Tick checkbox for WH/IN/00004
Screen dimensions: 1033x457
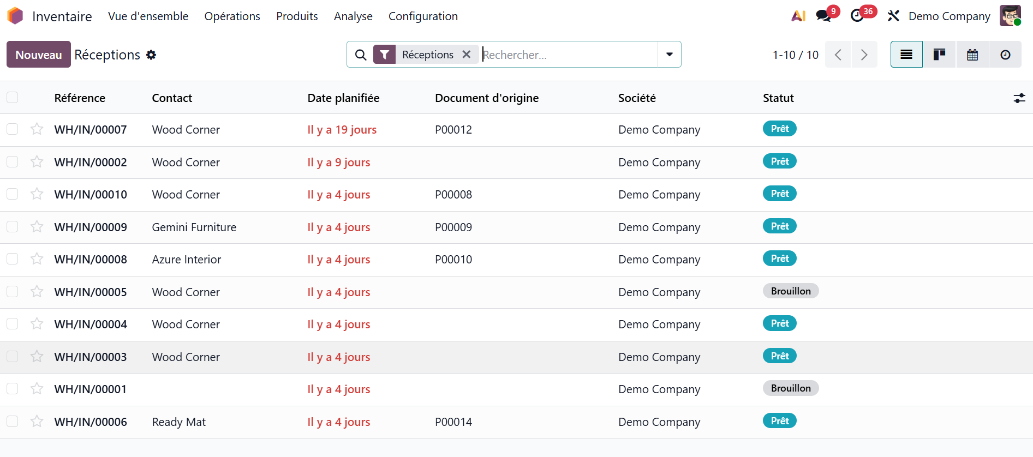[x=12, y=324]
